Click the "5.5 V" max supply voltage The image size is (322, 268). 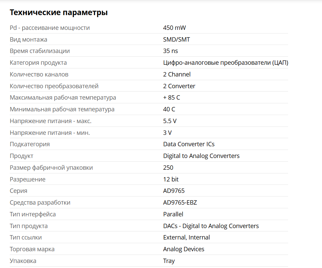[x=170, y=121]
